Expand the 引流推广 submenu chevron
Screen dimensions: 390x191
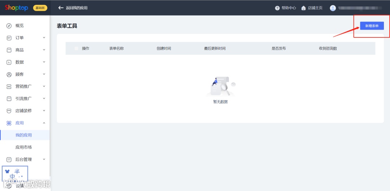[x=44, y=99]
